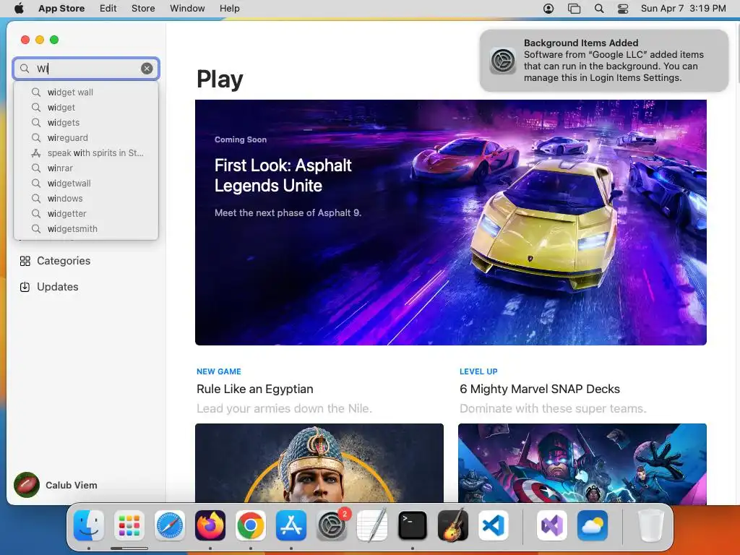Open the Edit menu
This screenshot has height=555, width=740.
(108, 9)
